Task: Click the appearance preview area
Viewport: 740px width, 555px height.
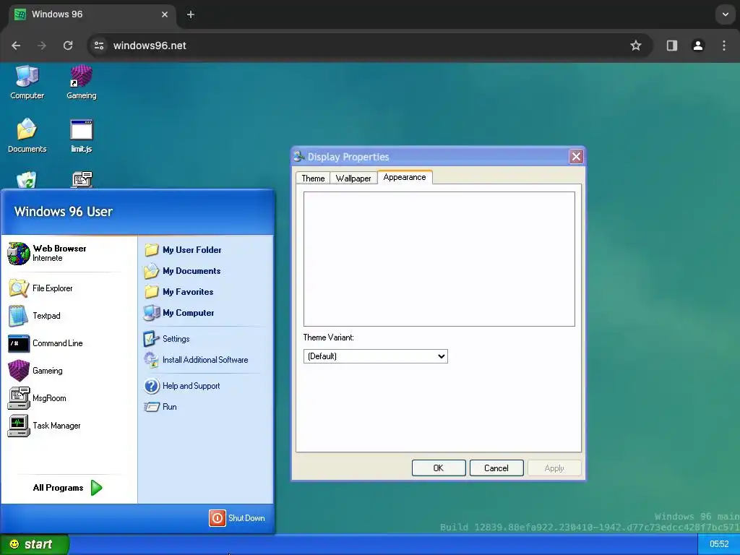Action: tap(439, 259)
